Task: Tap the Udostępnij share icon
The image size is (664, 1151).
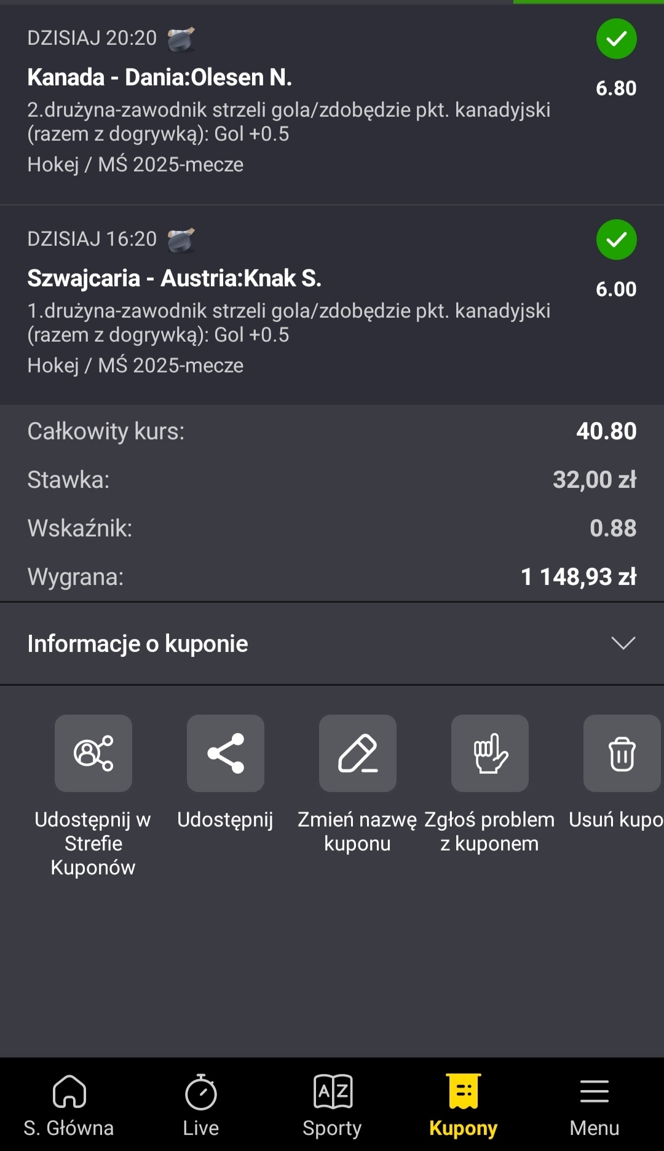Action: pyautogui.click(x=226, y=753)
